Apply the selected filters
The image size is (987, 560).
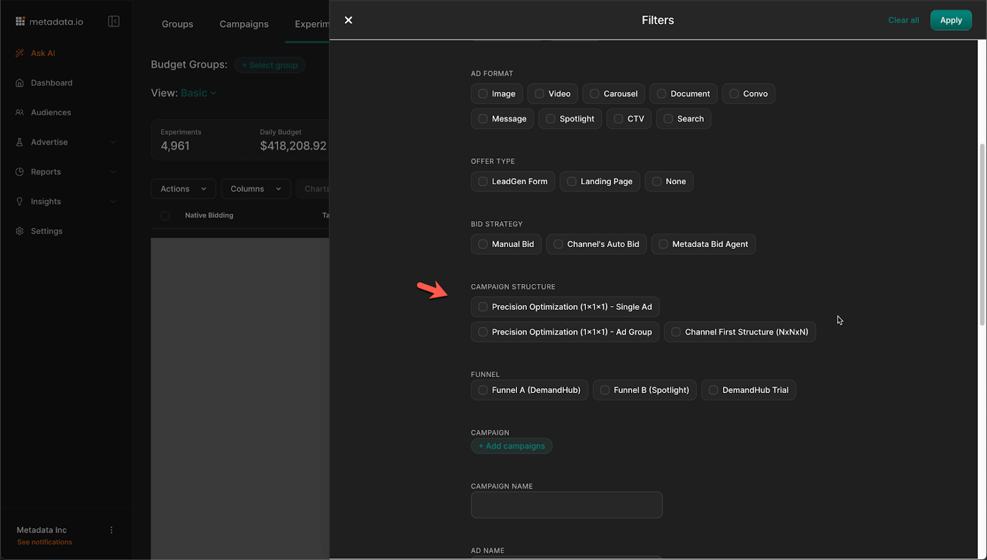(x=951, y=20)
